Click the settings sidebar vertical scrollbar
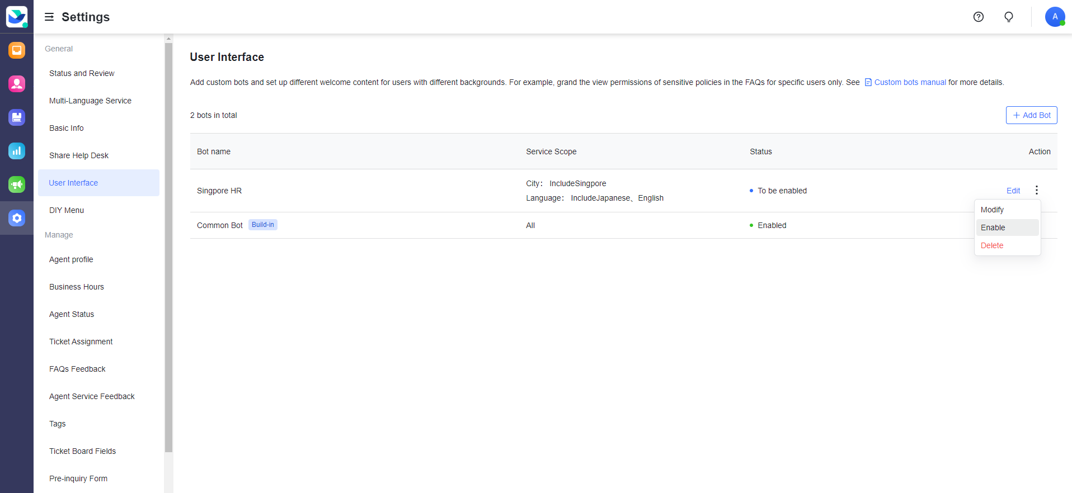 [168, 246]
